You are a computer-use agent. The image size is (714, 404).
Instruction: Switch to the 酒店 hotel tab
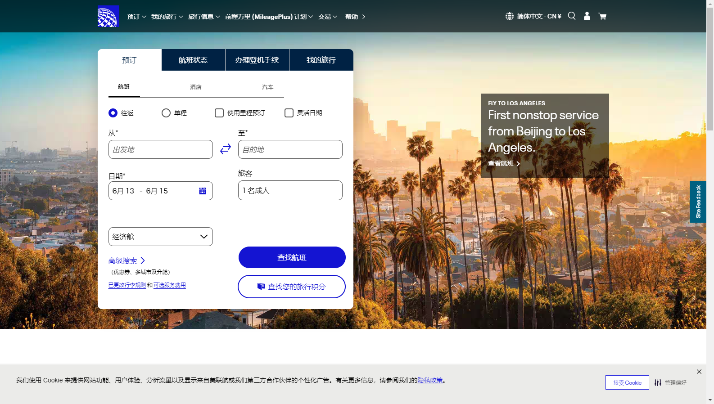tap(196, 87)
